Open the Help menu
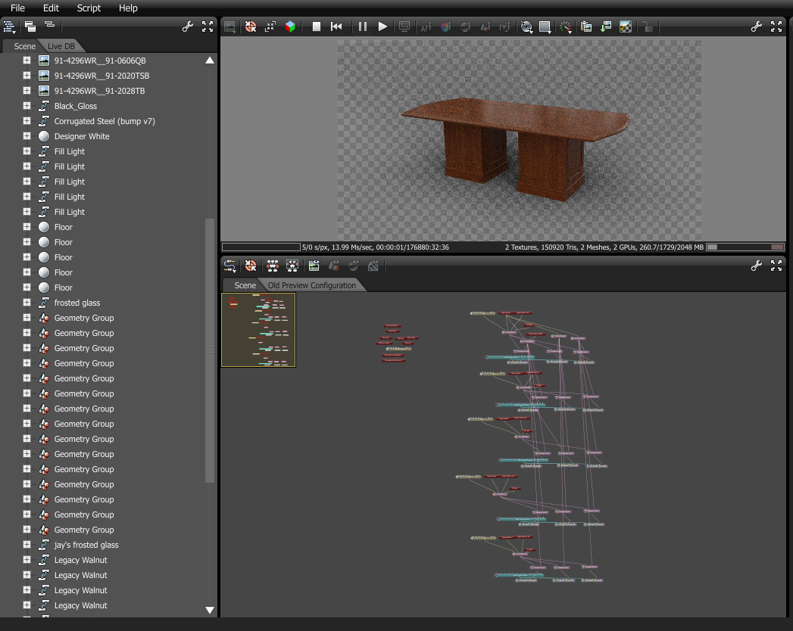This screenshot has width=793, height=631. click(128, 8)
